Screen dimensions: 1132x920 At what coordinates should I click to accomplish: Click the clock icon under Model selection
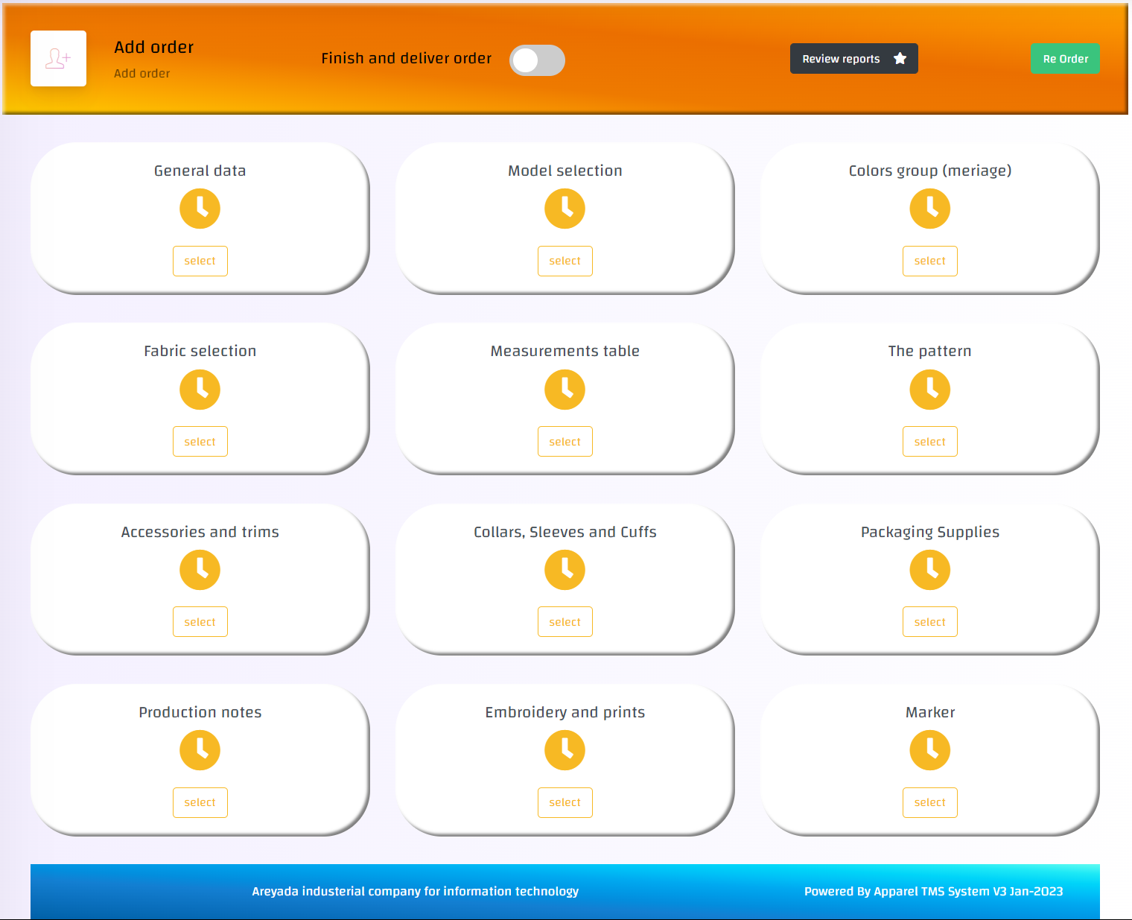(x=565, y=209)
